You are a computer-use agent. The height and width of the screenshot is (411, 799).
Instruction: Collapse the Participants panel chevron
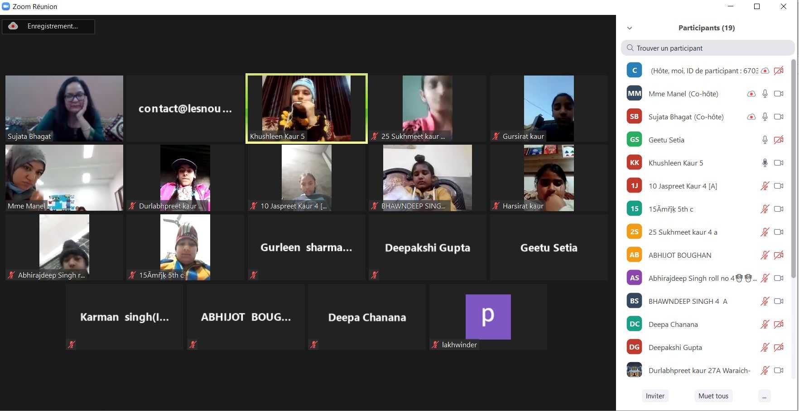pyautogui.click(x=629, y=28)
